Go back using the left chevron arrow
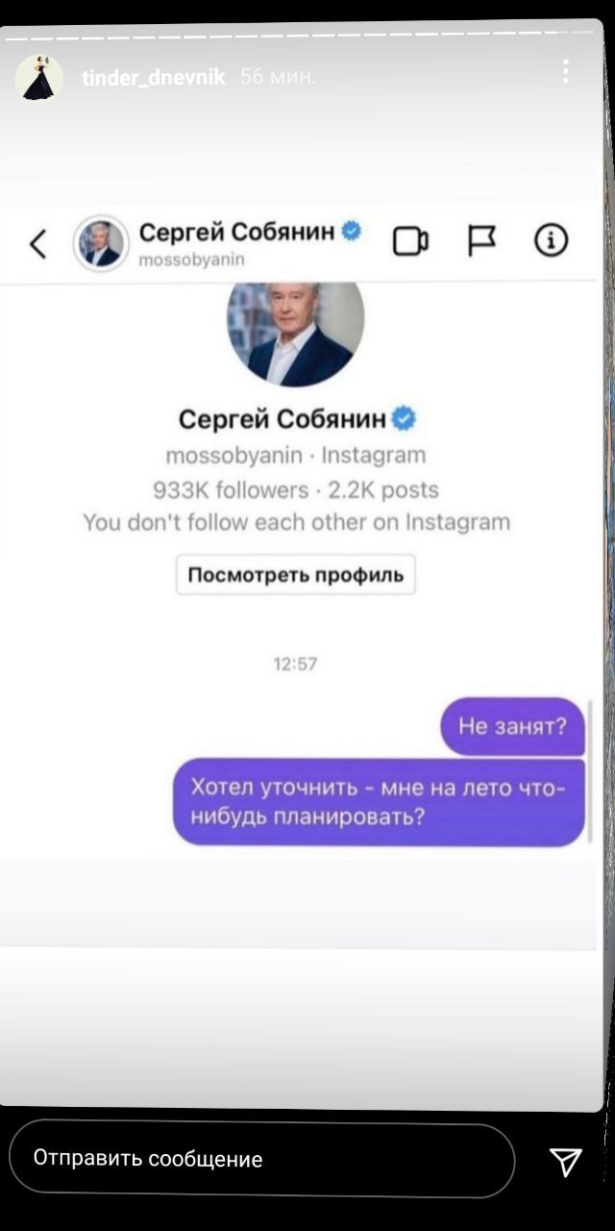The image size is (615, 1231). [37, 243]
